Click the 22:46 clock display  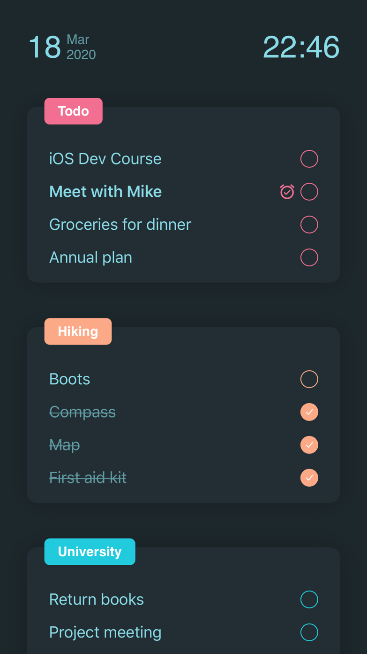point(301,47)
